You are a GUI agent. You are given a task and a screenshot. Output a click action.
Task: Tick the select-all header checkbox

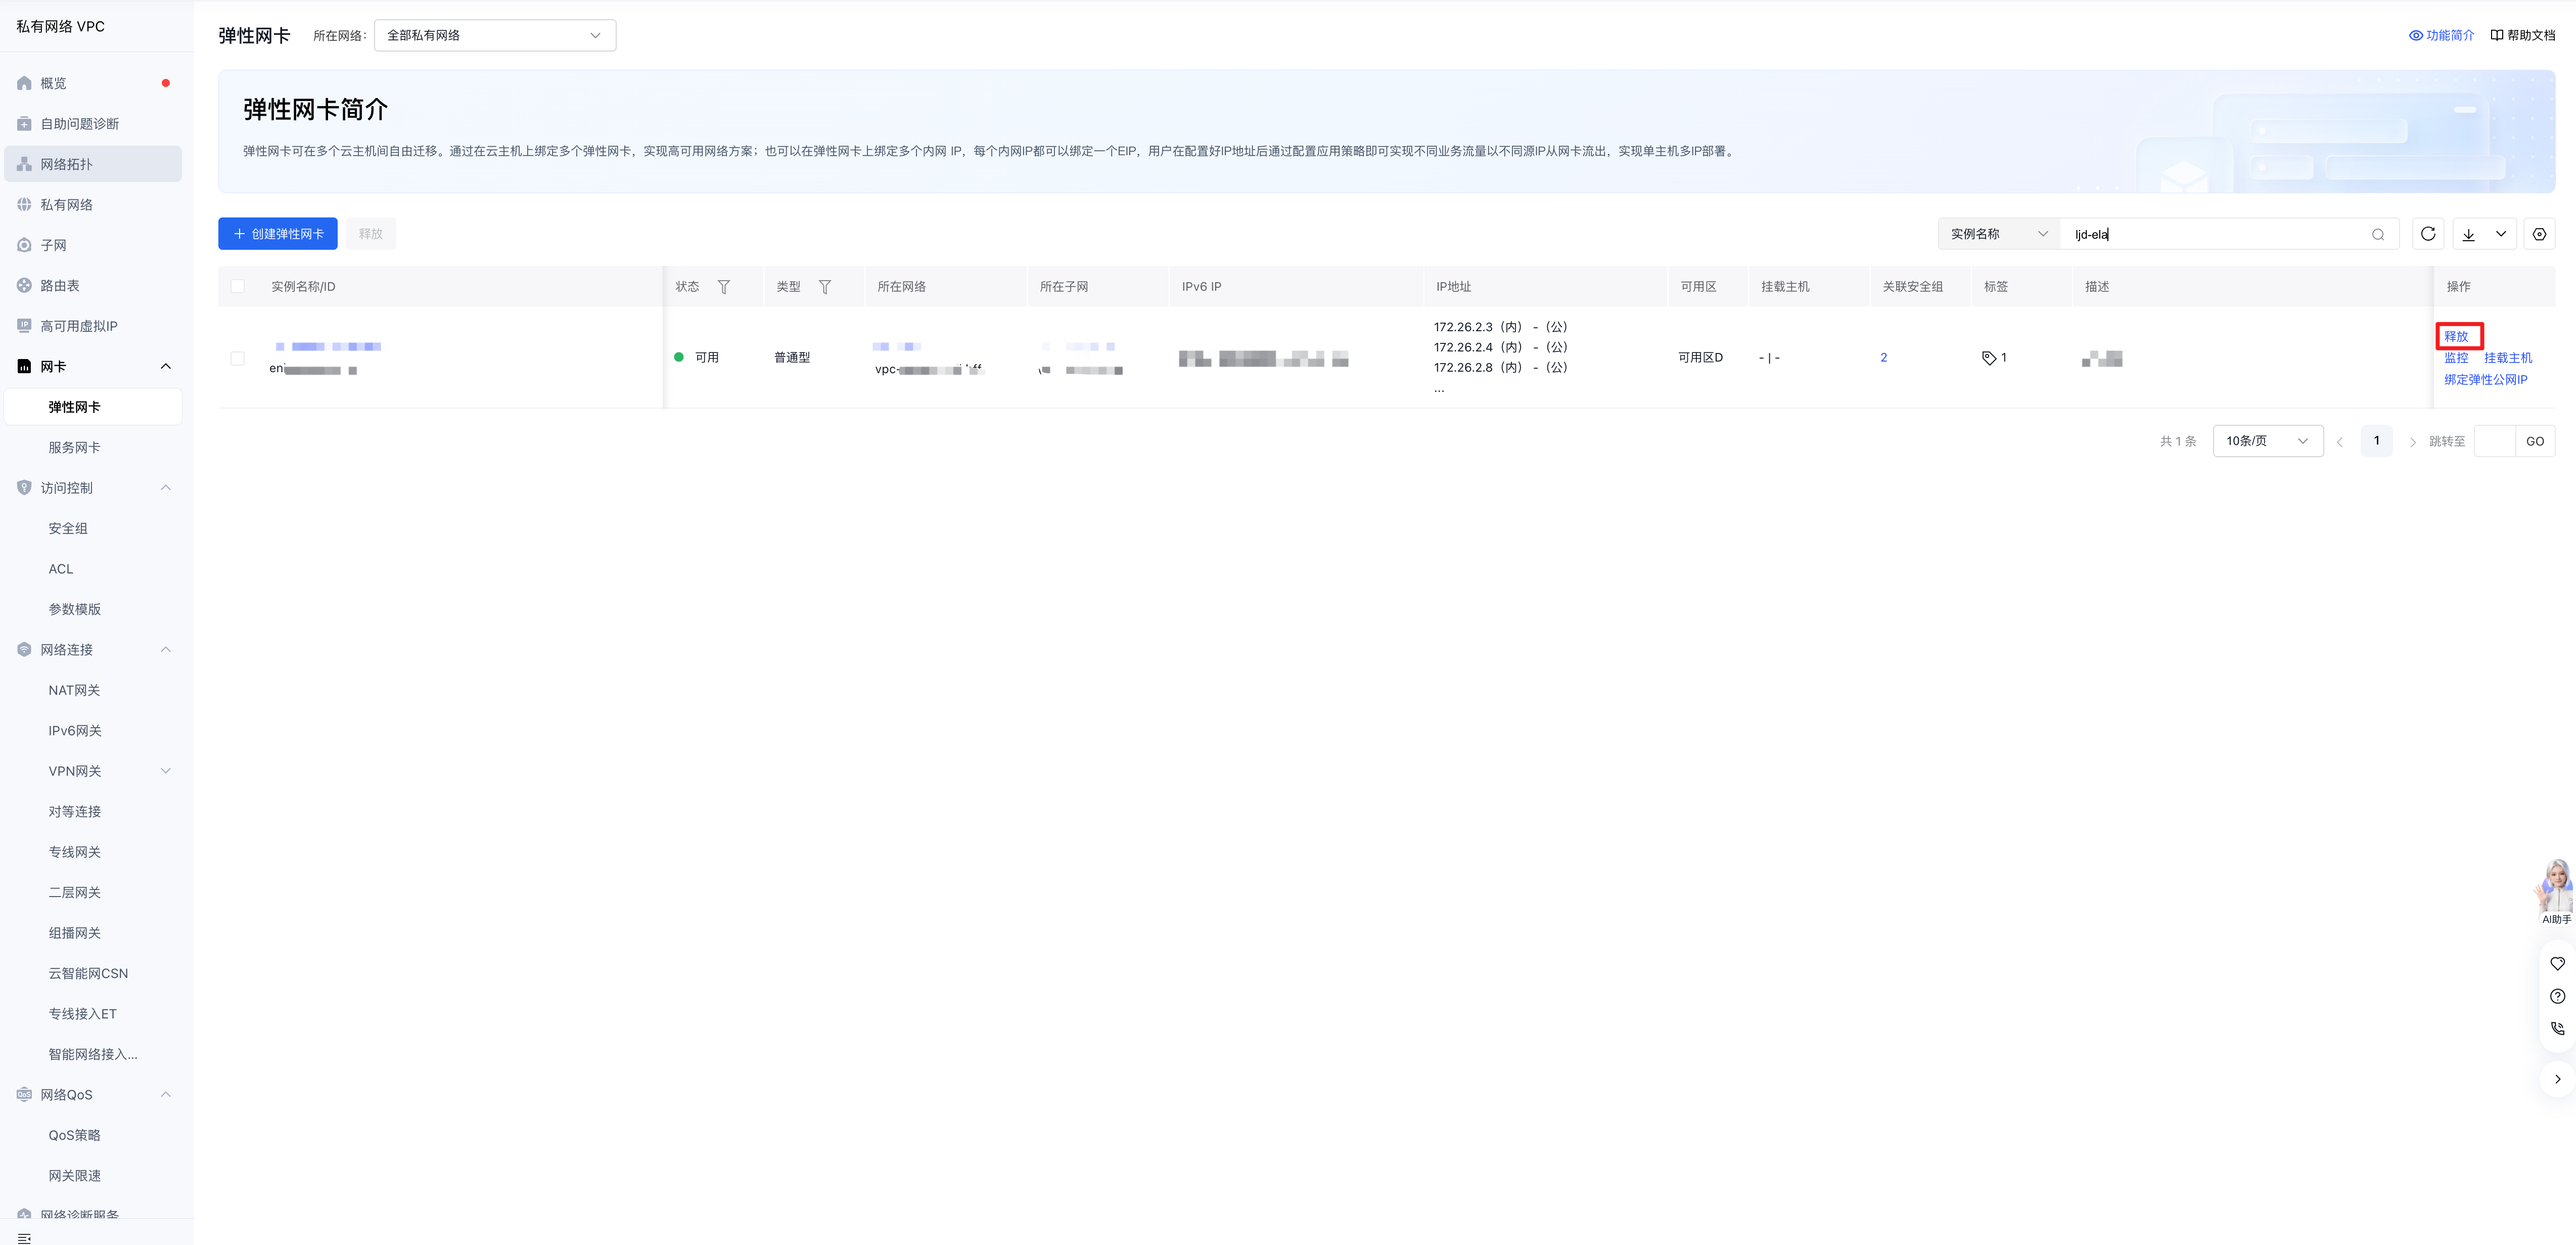coord(238,286)
